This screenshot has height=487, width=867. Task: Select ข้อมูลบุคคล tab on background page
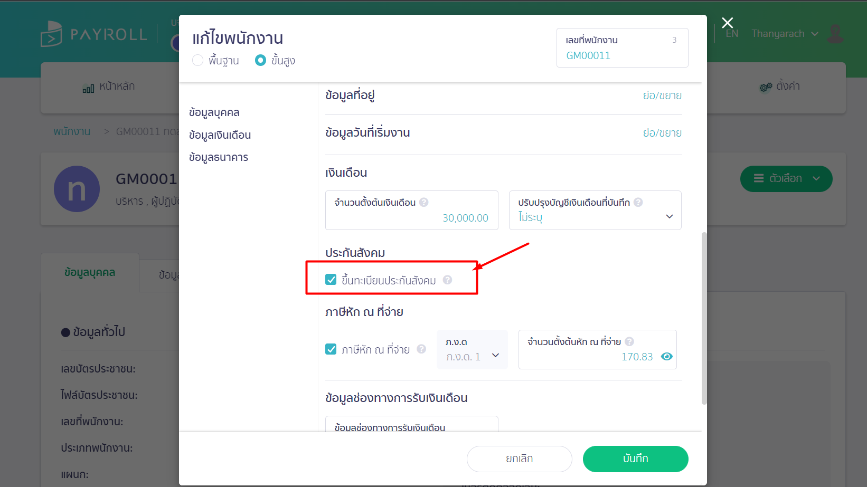(90, 273)
